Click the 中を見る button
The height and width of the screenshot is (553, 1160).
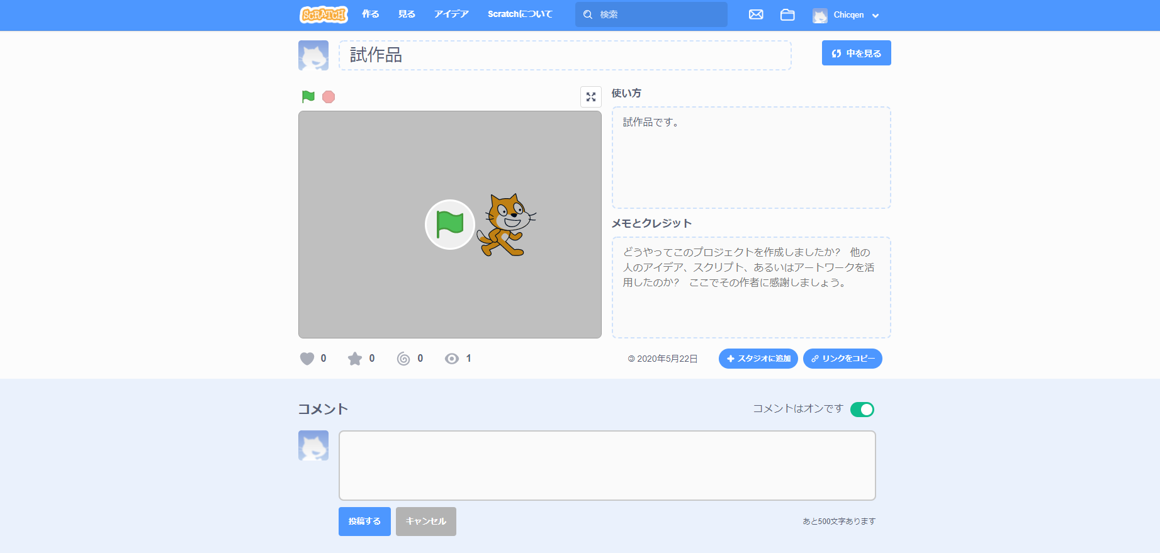pyautogui.click(x=857, y=53)
